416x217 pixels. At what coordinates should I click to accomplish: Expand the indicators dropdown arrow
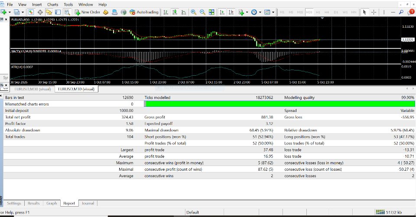(x=247, y=12)
